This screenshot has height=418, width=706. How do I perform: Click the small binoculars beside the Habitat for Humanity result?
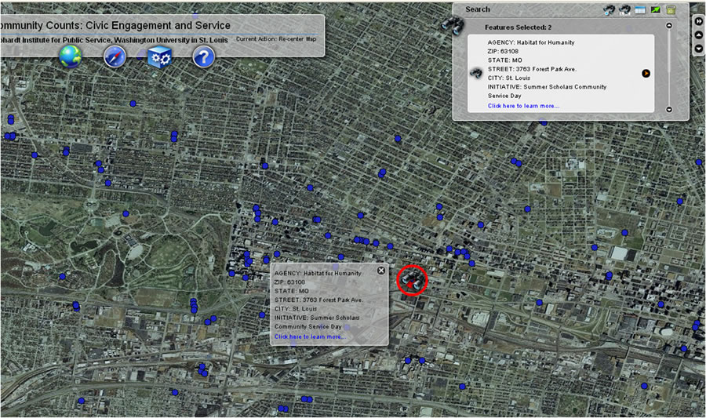click(476, 73)
